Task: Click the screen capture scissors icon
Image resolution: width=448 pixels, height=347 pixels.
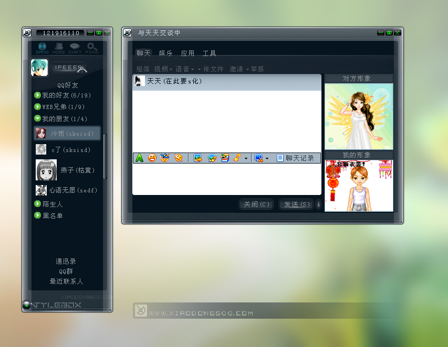Action: pyautogui.click(x=259, y=158)
